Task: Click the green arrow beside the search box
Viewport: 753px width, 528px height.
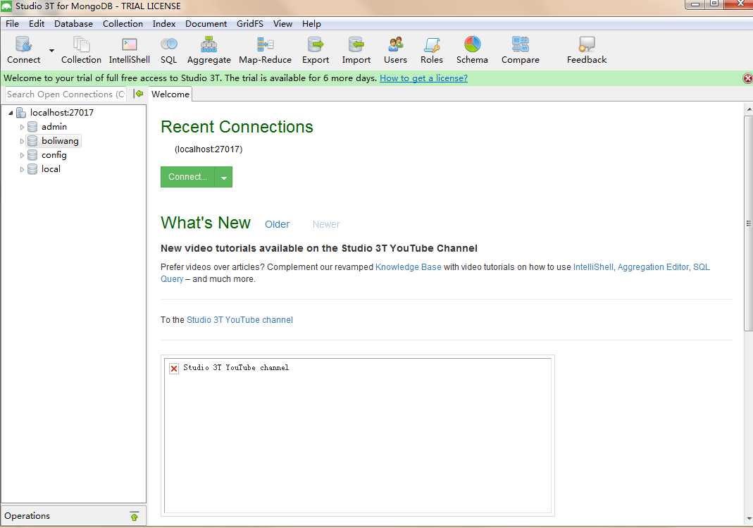Action: [139, 94]
